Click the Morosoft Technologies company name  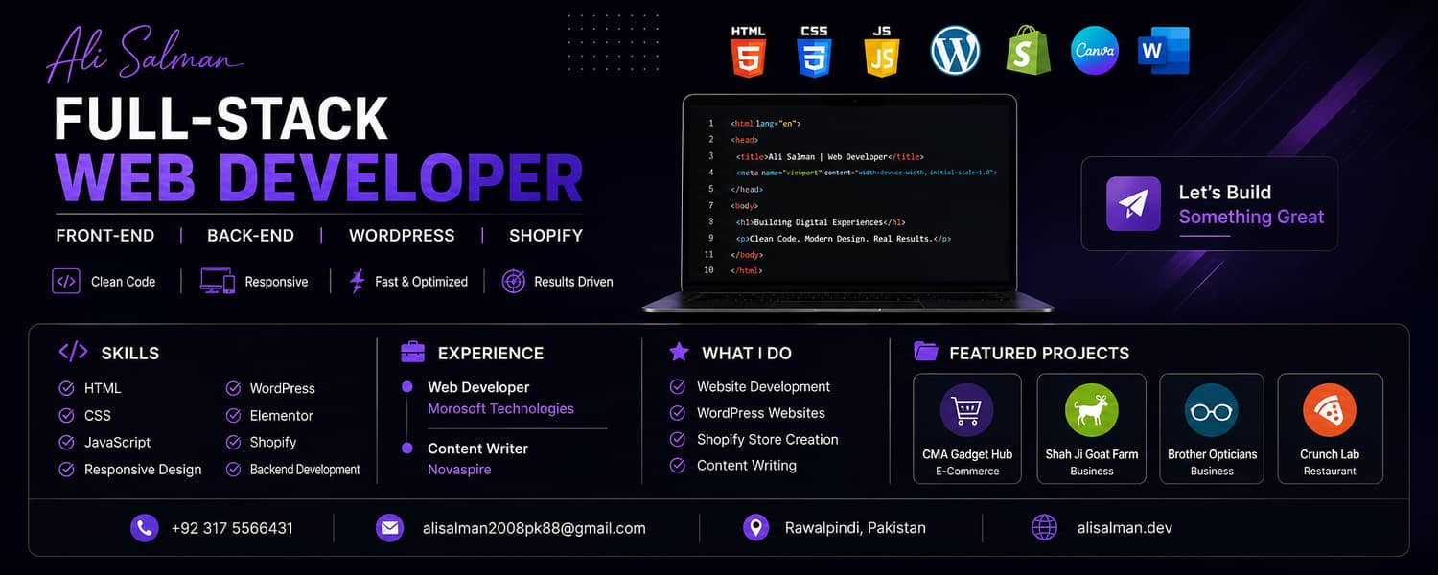500,408
